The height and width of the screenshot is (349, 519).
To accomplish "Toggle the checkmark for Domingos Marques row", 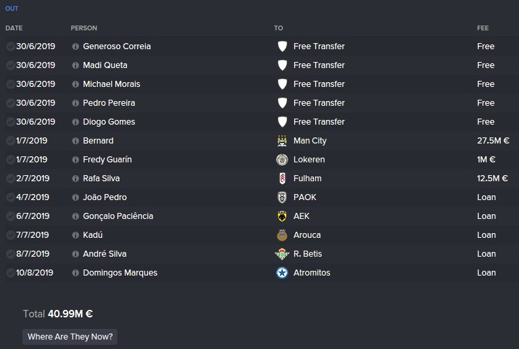I will point(10,273).
